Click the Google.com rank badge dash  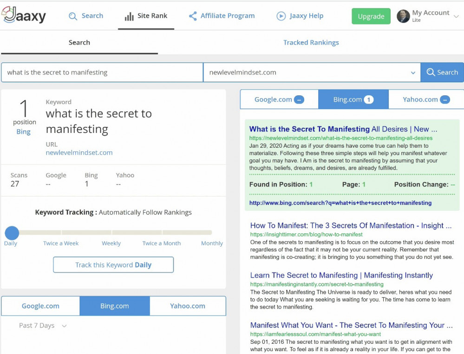[299, 100]
